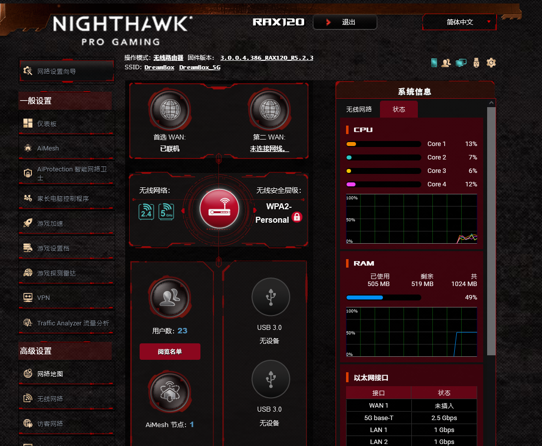
Task: Click the AiProtection shield icon
Action: (x=27, y=173)
